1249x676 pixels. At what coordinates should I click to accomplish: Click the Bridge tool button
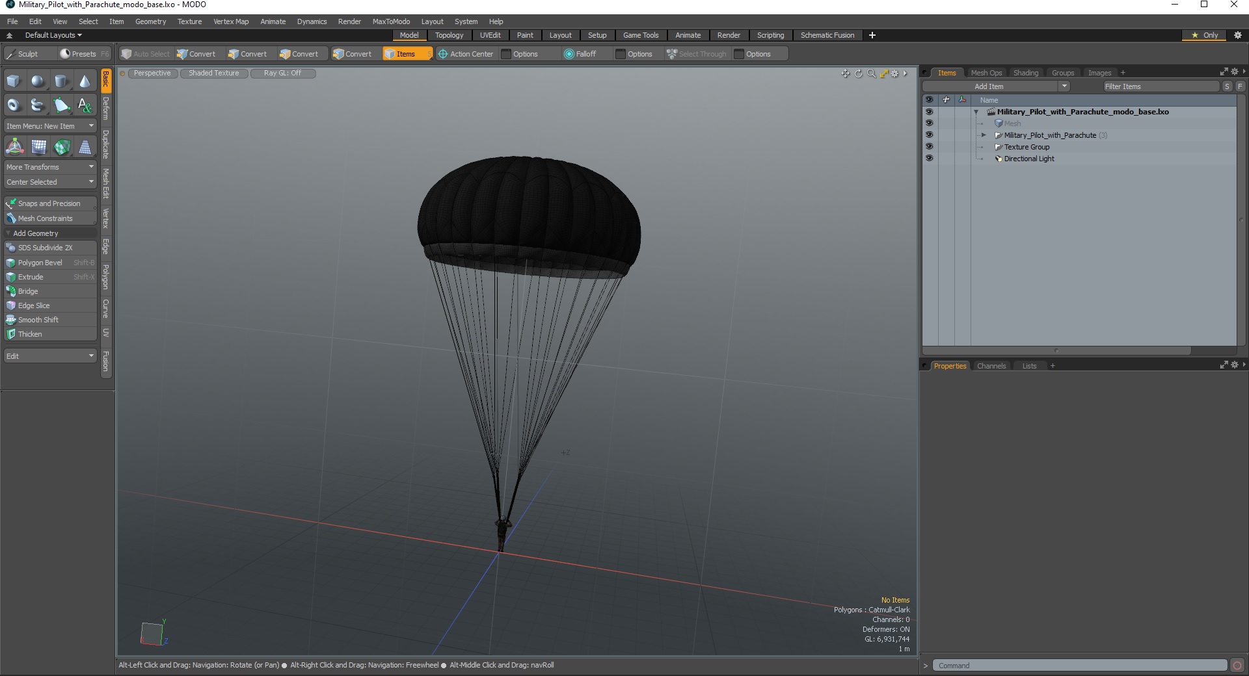[x=50, y=291]
